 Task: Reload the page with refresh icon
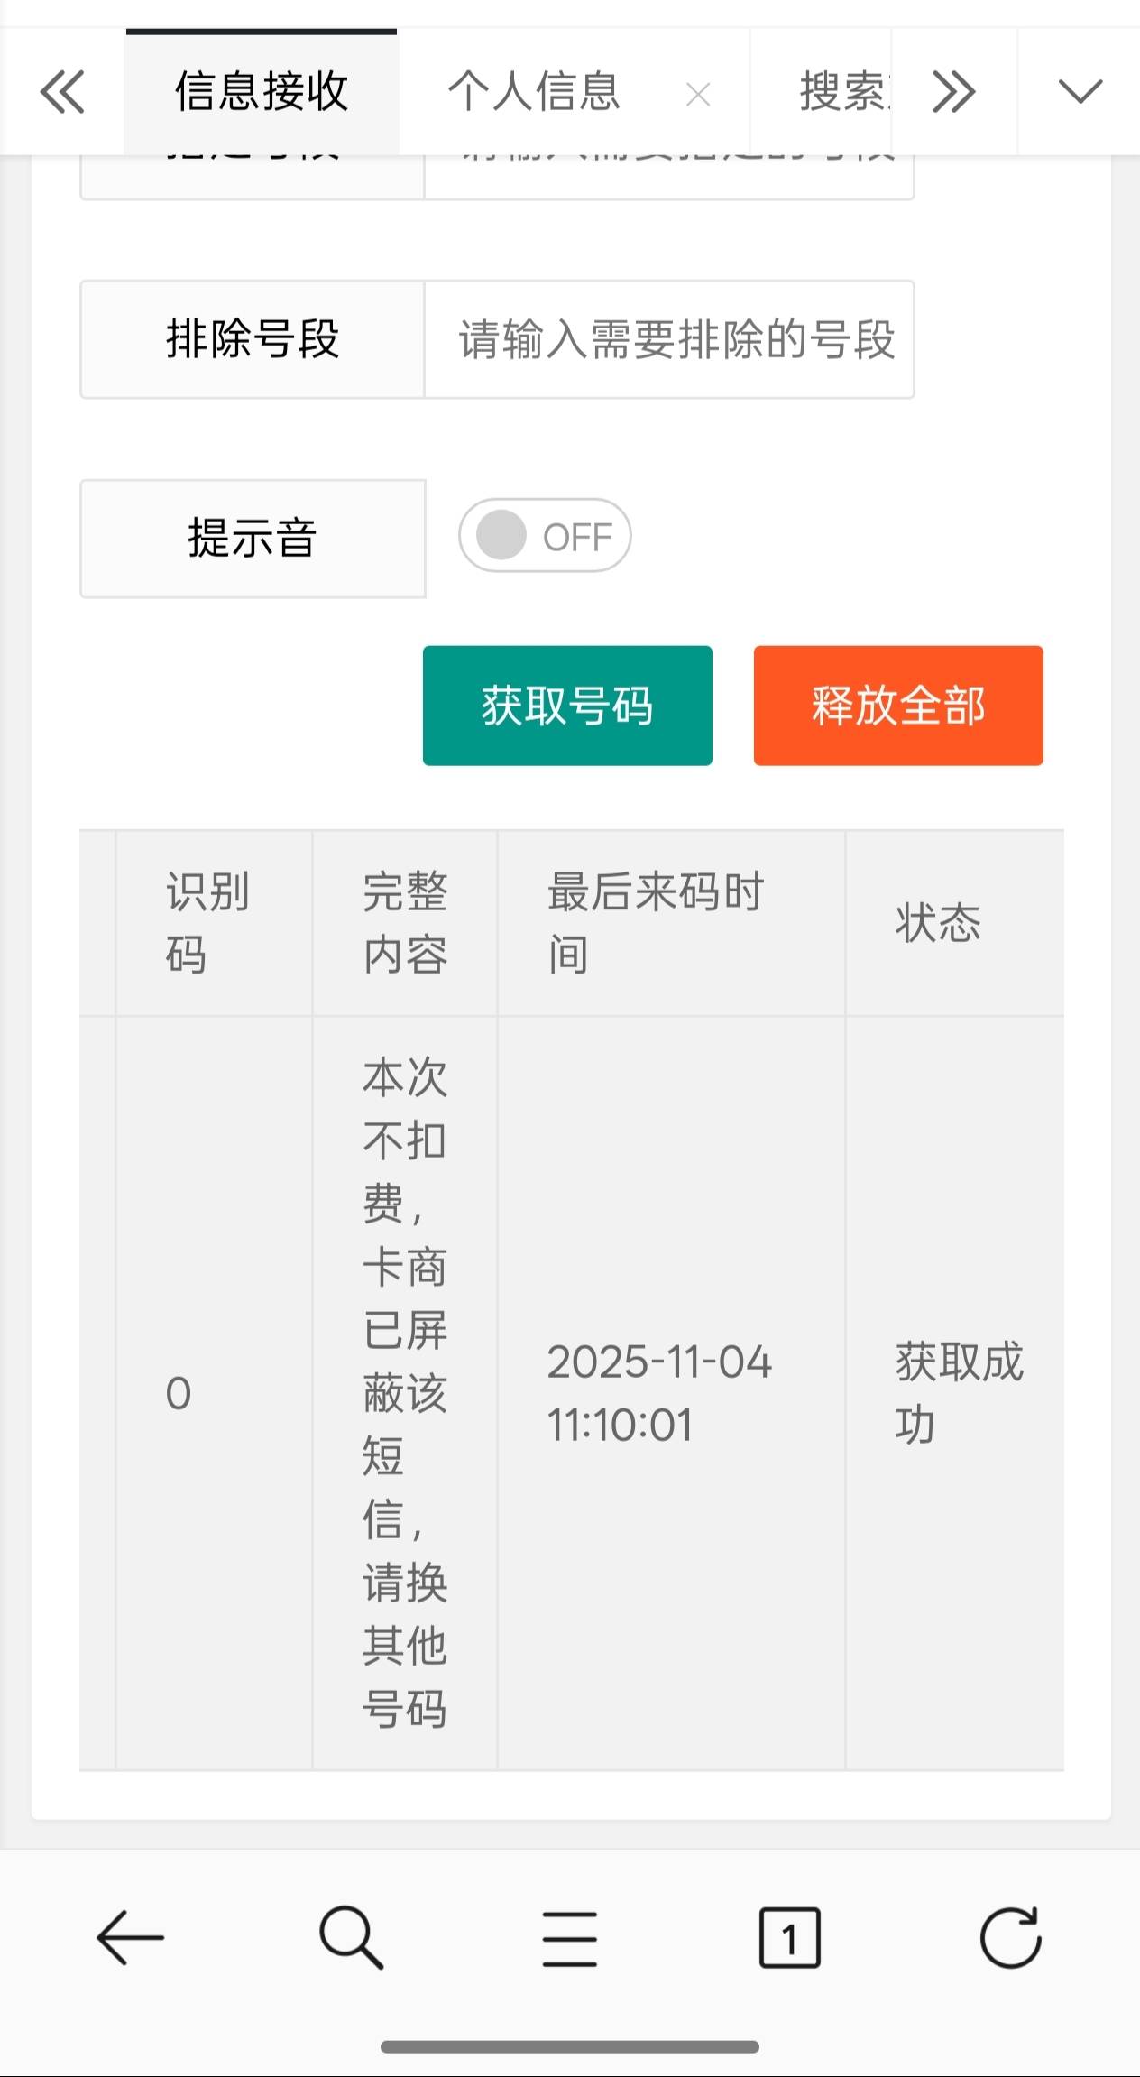(1010, 1937)
